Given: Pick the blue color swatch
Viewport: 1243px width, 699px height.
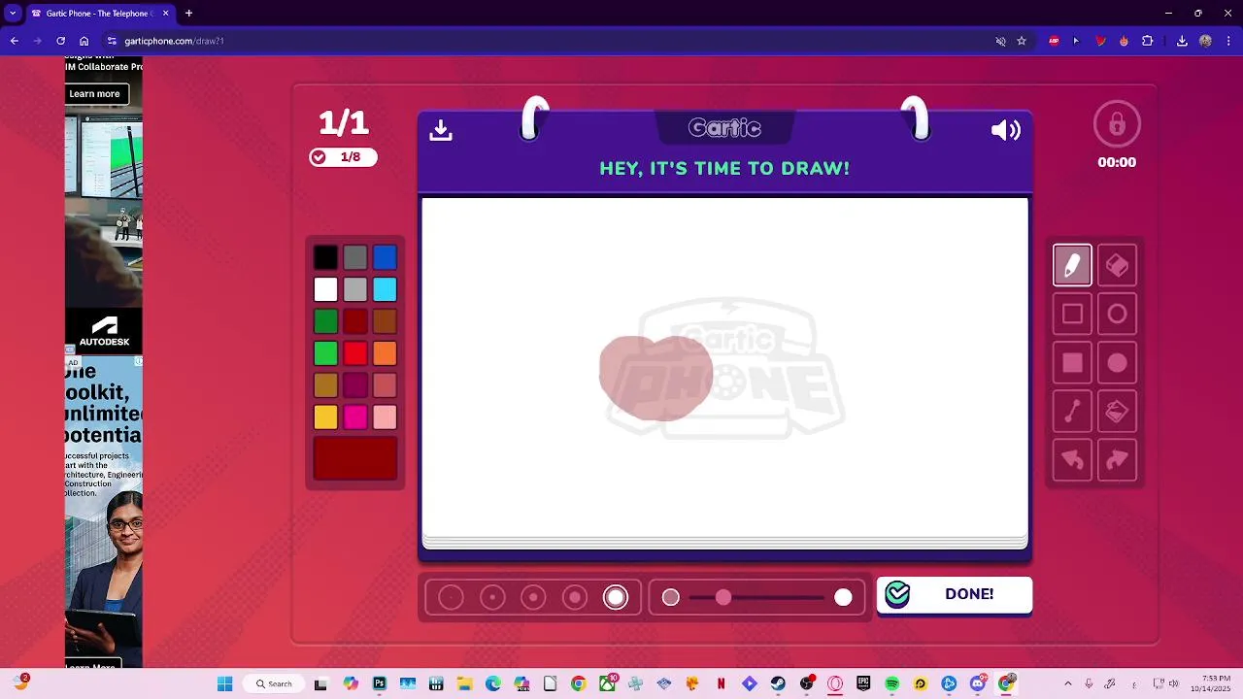Looking at the screenshot, I should (x=385, y=257).
